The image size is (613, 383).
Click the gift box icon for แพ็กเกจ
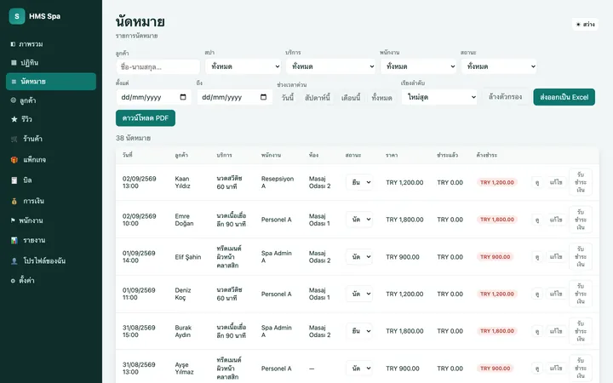point(14,159)
